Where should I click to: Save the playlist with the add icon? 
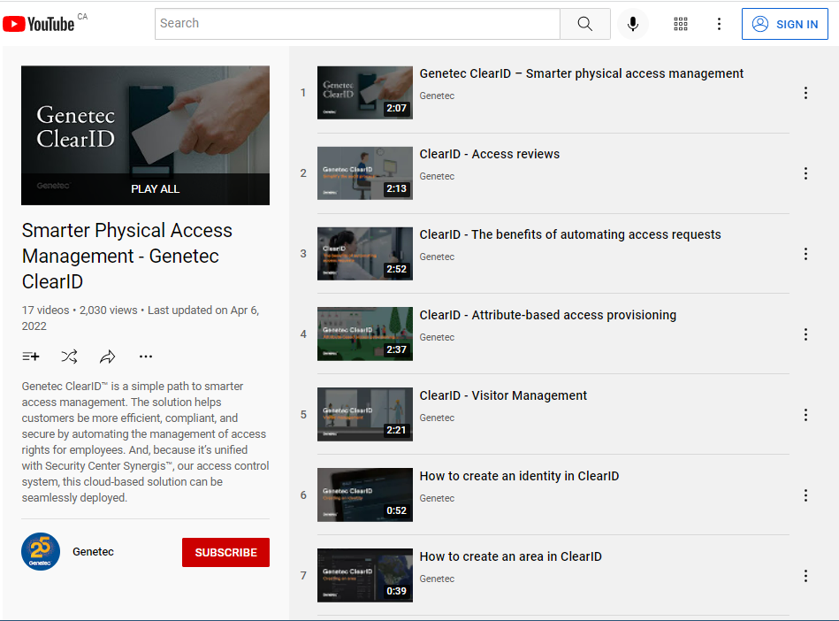(x=30, y=356)
